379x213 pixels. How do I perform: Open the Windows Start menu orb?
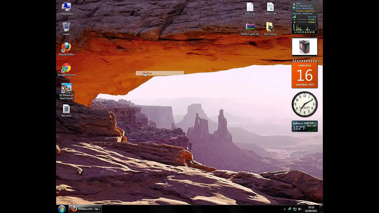click(62, 209)
